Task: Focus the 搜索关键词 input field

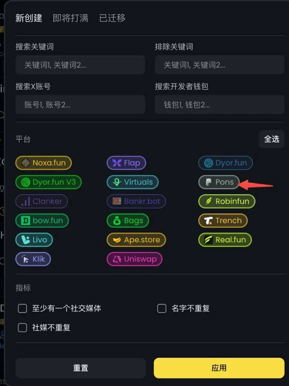Action: coord(80,65)
